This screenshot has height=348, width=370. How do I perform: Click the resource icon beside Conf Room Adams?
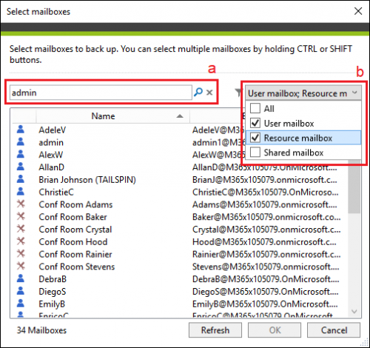point(21,204)
